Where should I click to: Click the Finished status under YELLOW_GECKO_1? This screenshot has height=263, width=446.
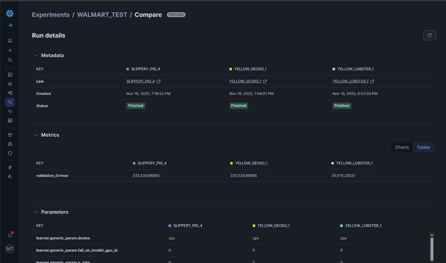point(239,106)
